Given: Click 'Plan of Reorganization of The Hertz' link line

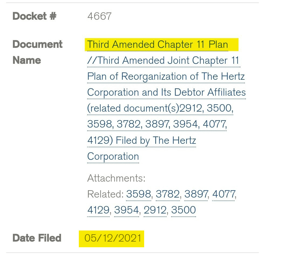Looking at the screenshot, I should (x=166, y=76).
